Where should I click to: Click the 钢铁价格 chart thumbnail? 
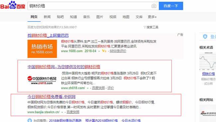click(208, 61)
